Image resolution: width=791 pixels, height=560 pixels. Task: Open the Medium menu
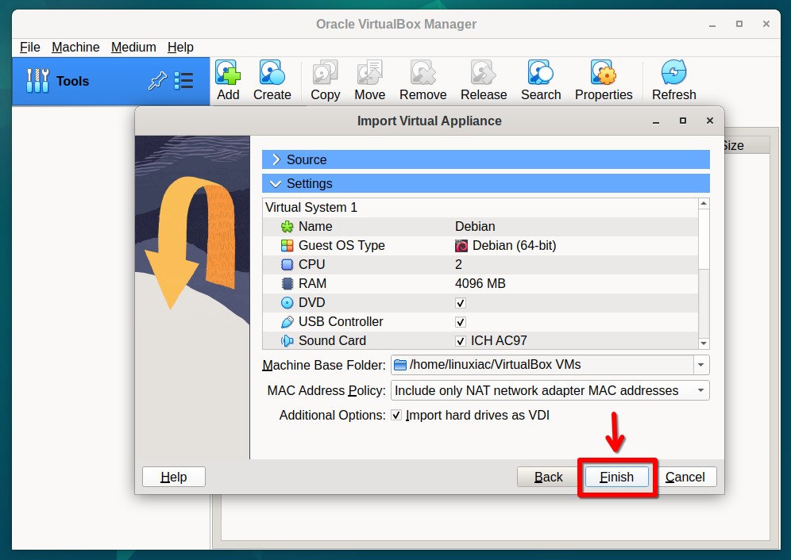tap(133, 48)
